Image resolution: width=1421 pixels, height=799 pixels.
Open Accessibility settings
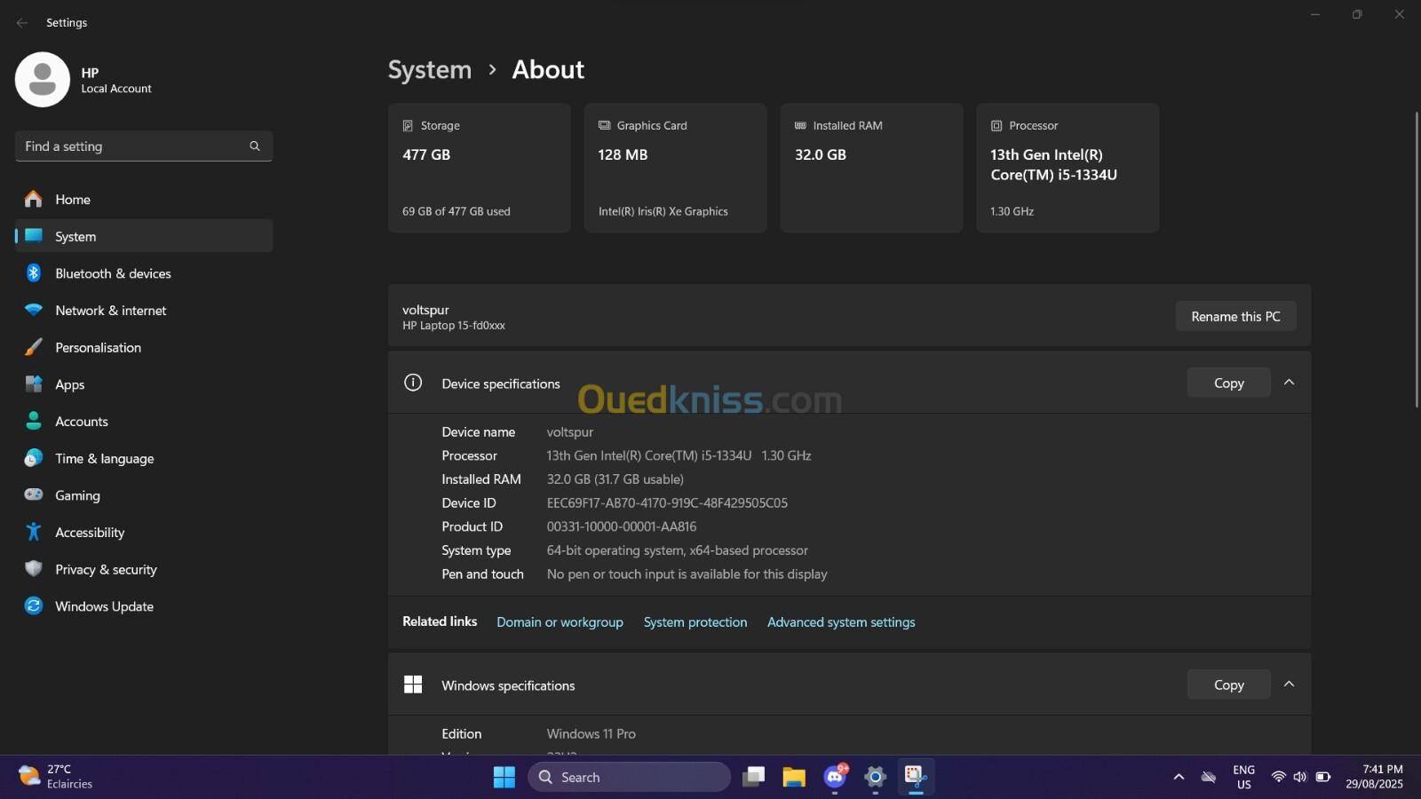144,533
